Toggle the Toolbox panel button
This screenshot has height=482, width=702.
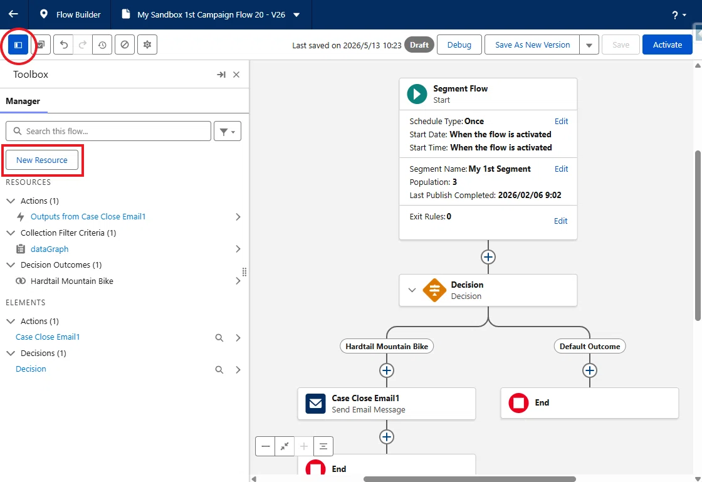pos(18,45)
